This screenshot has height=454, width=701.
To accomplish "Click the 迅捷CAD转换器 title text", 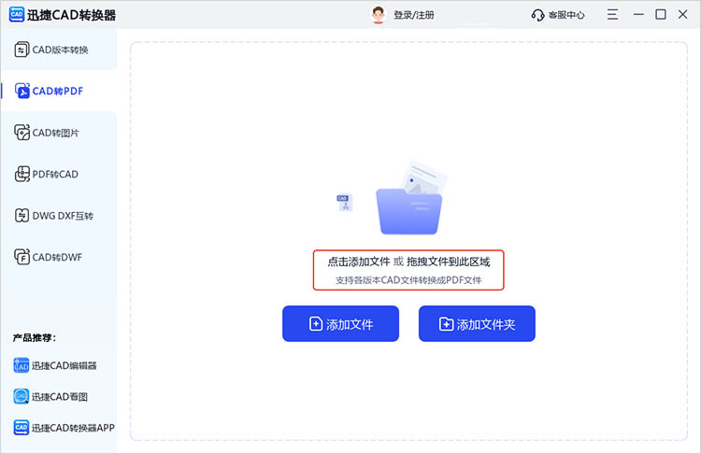I will (x=71, y=15).
